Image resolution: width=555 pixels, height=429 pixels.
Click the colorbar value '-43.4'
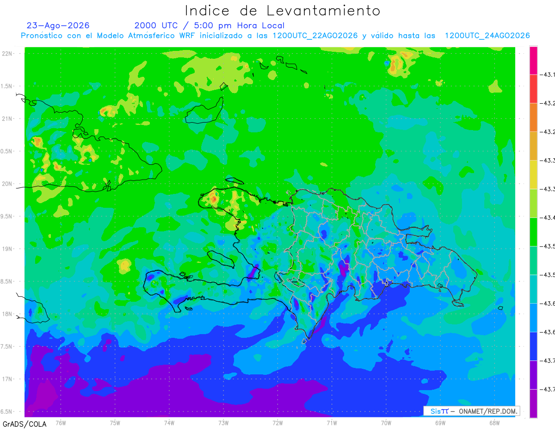coord(548,218)
